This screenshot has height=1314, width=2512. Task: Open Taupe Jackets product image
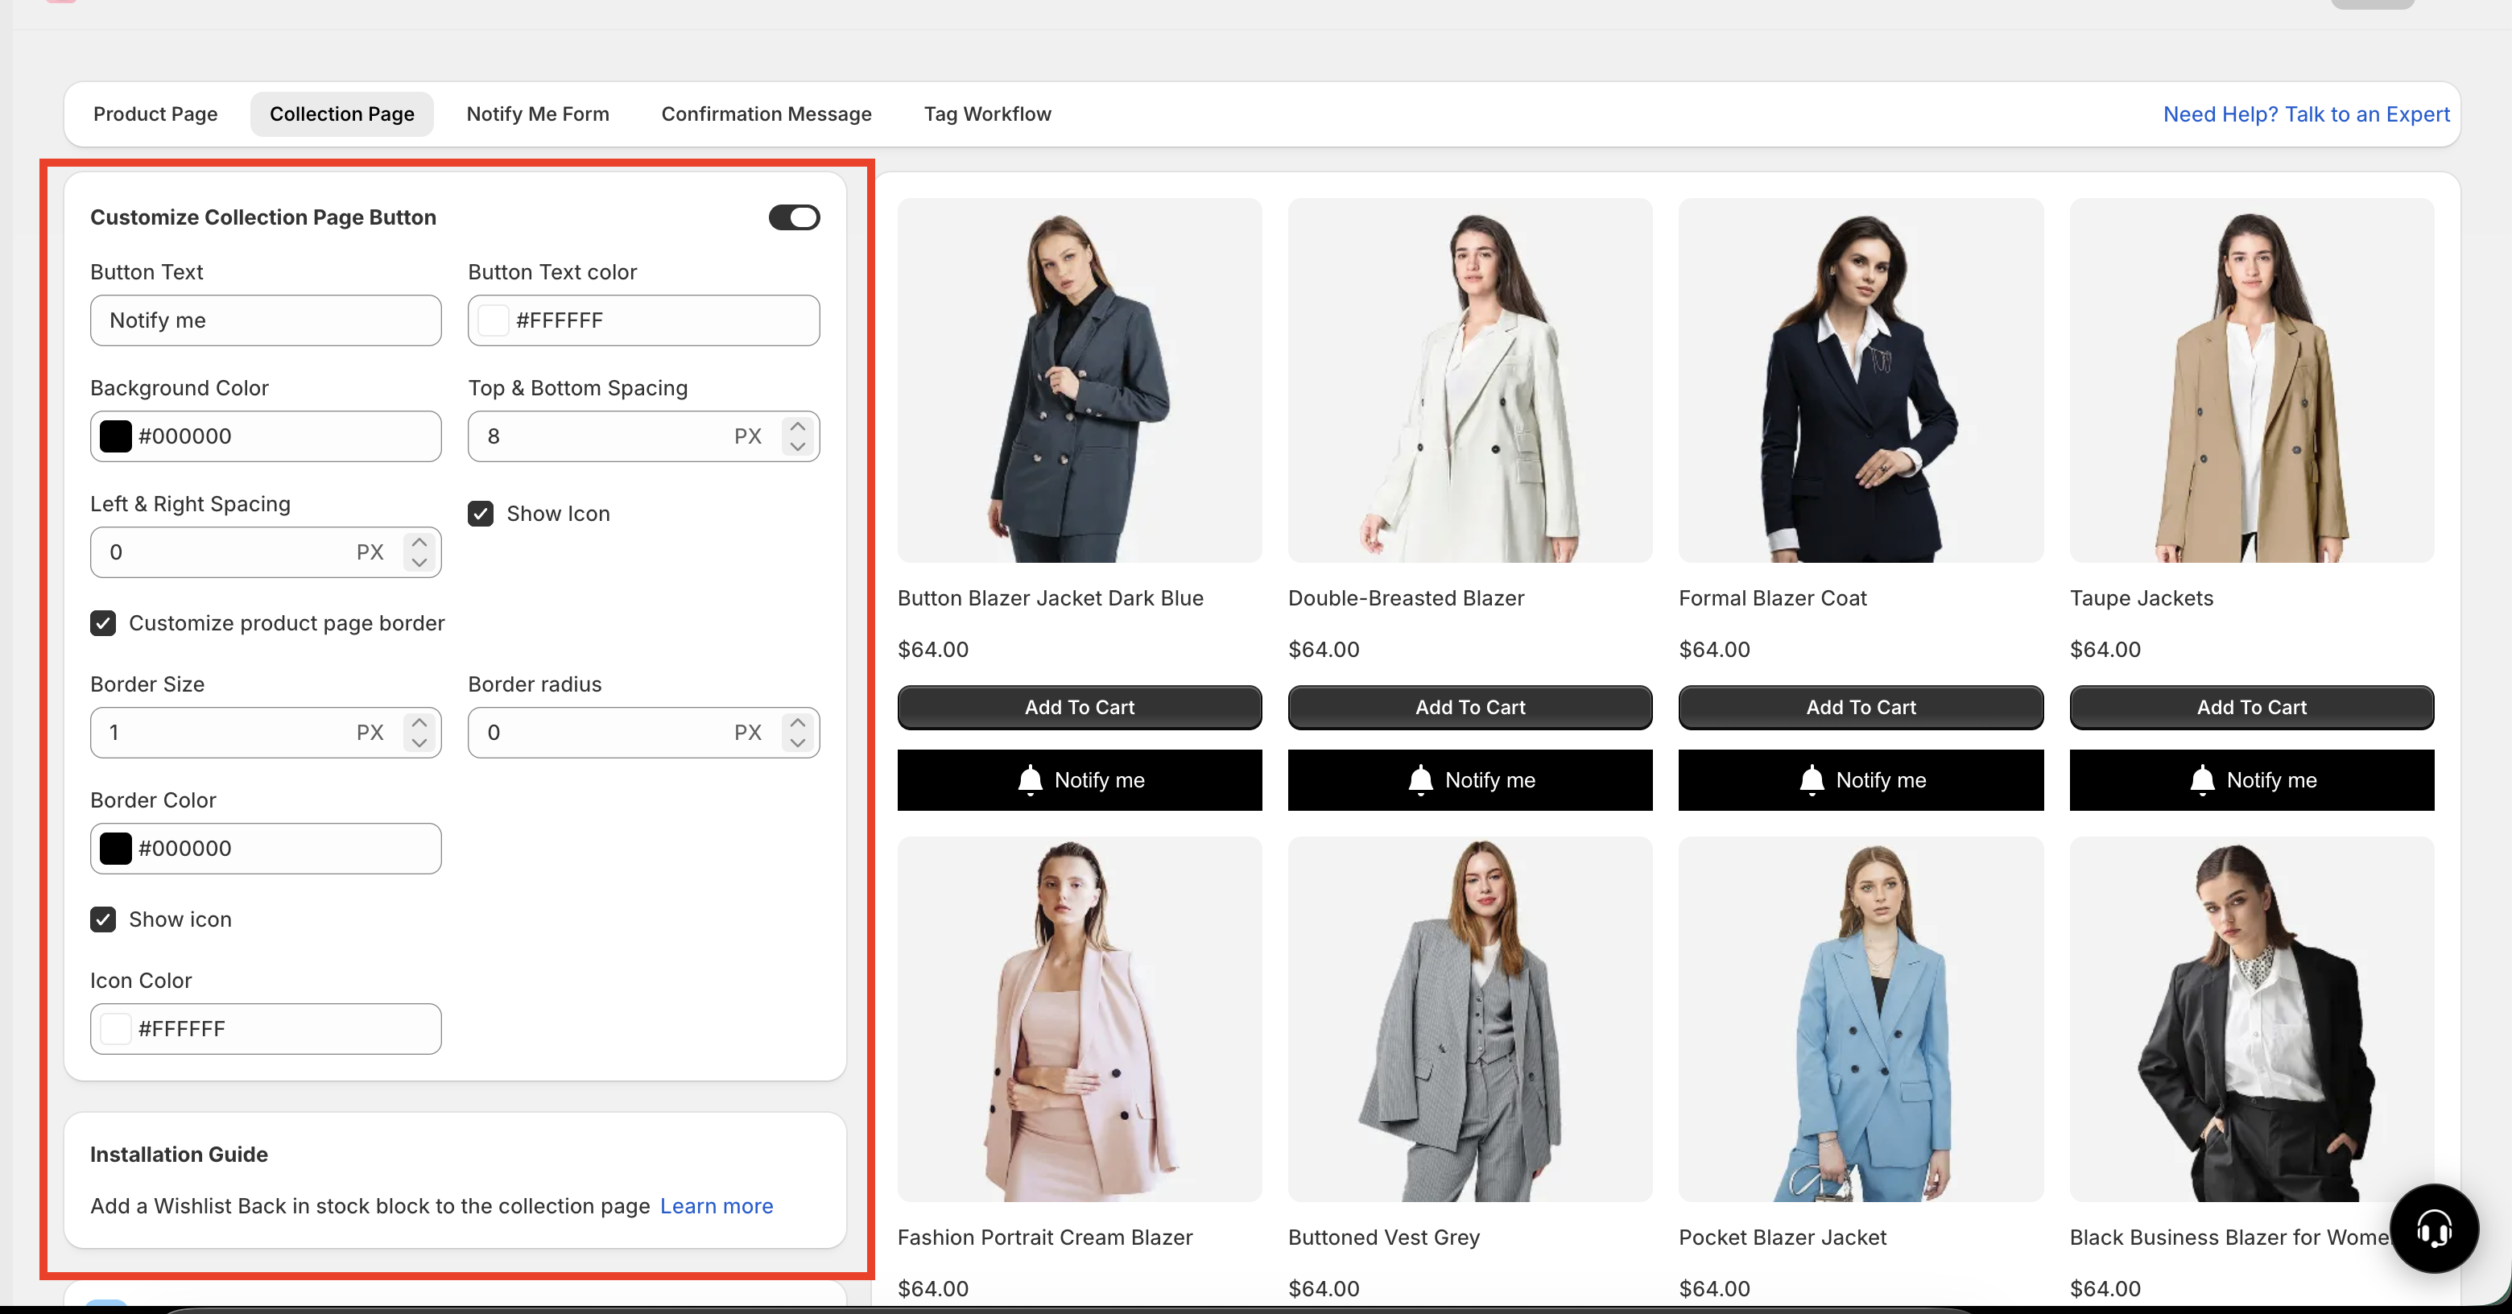tap(2252, 381)
